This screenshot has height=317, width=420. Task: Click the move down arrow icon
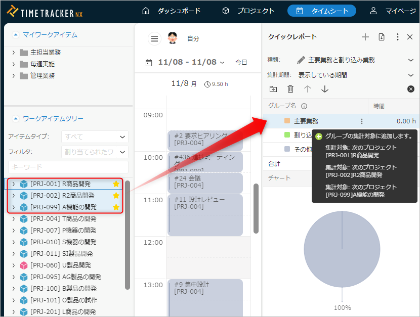[x=325, y=89]
